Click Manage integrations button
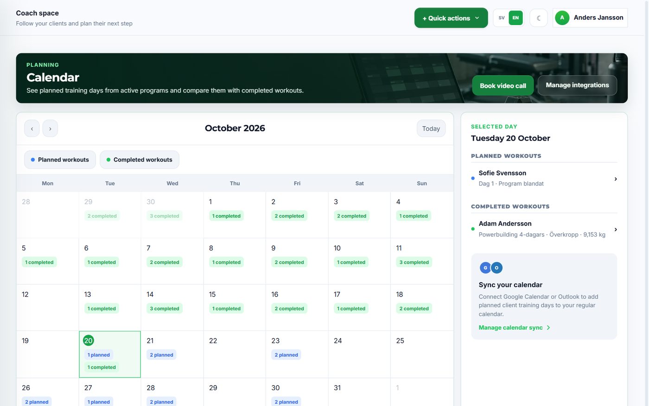This screenshot has height=406, width=649. [577, 85]
